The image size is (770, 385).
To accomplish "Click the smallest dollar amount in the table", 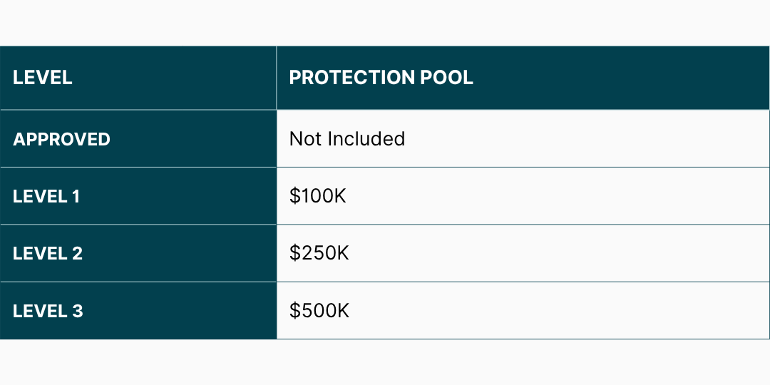I will [317, 196].
